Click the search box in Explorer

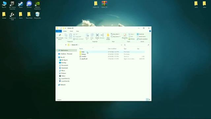[x=138, y=45]
